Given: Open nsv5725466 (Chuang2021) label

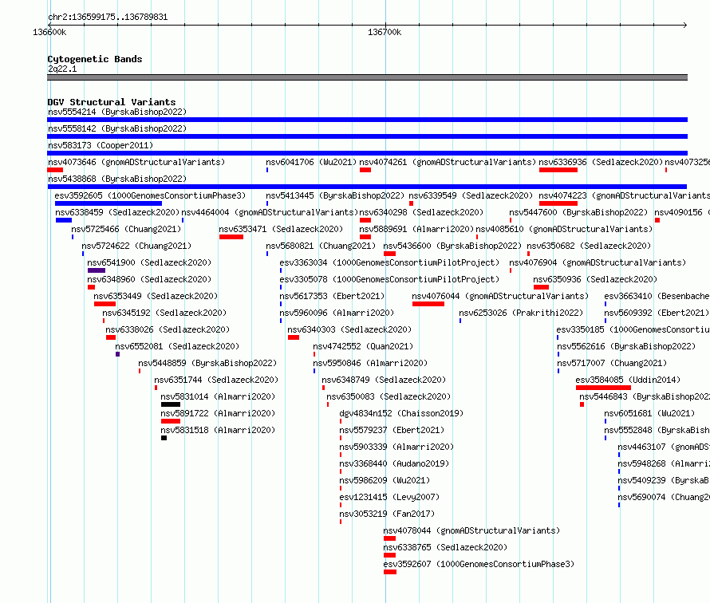Looking at the screenshot, I should click(x=126, y=229).
